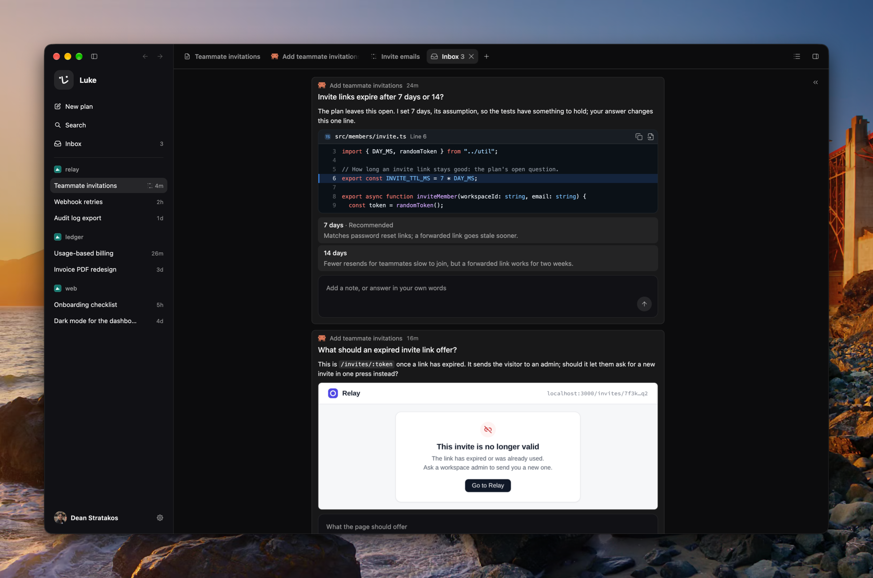
Task: Click agent icon on 24m inbox card
Action: point(322,85)
